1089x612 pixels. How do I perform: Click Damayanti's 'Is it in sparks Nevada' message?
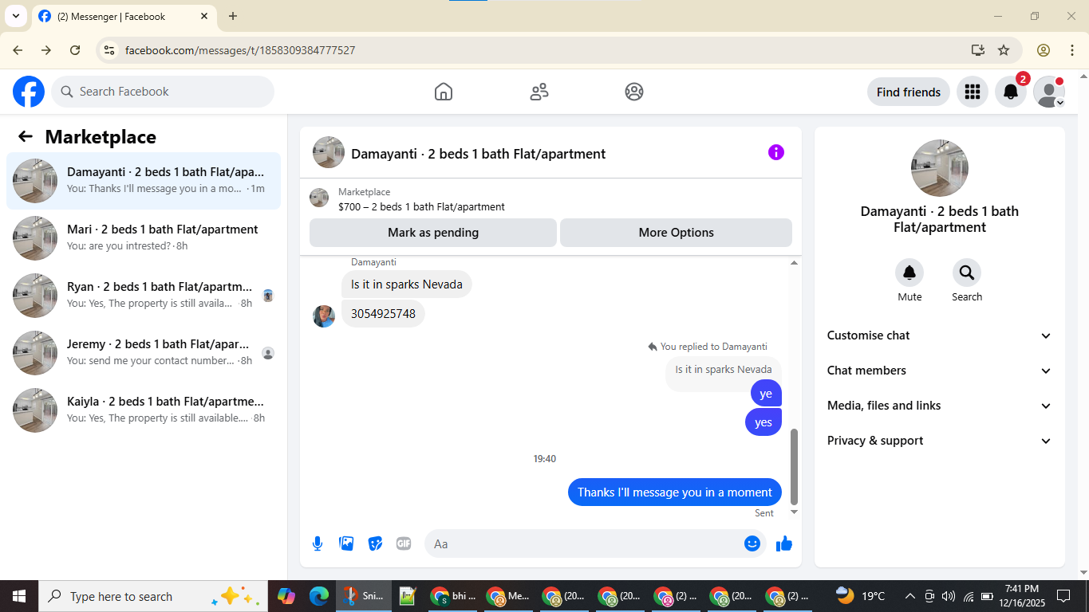point(407,284)
